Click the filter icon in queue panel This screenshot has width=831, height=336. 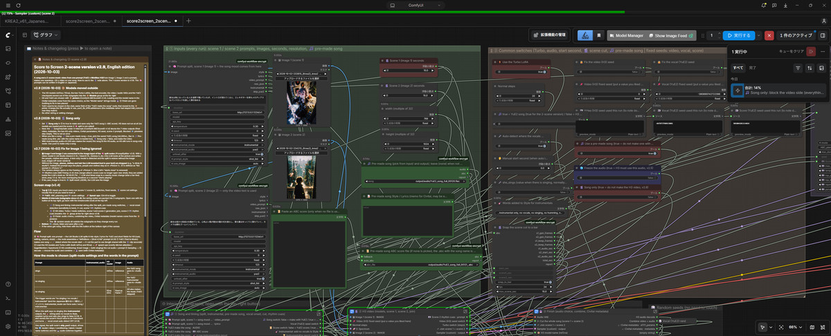798,68
